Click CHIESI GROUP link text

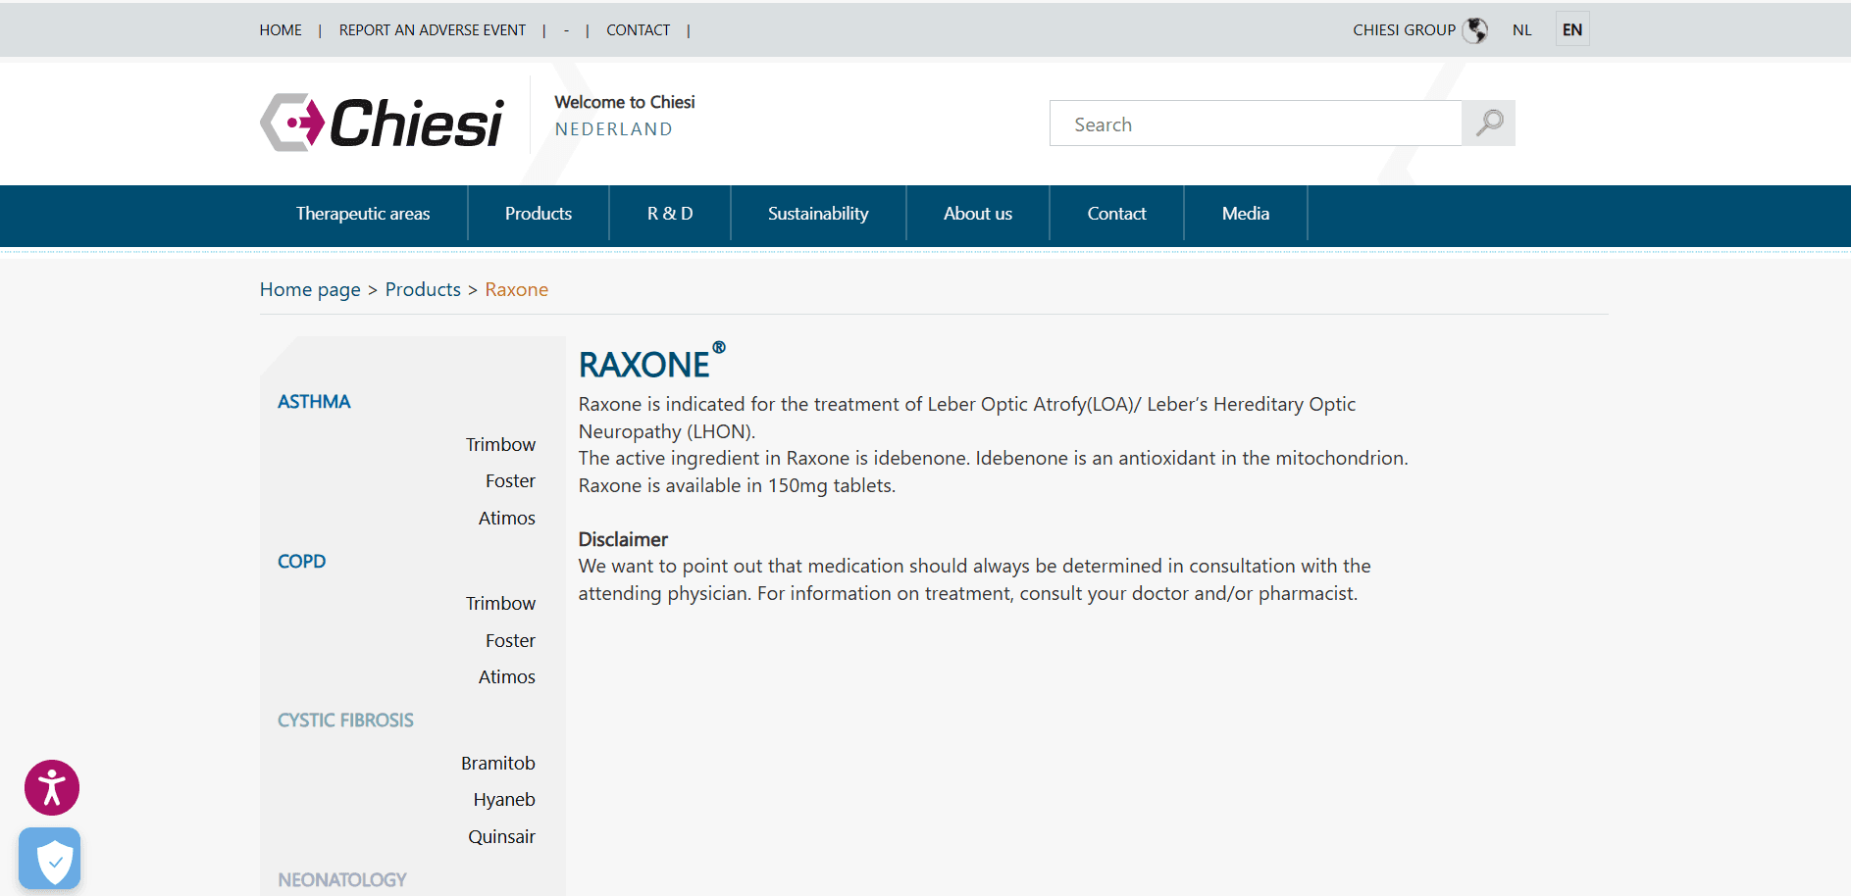click(x=1404, y=30)
